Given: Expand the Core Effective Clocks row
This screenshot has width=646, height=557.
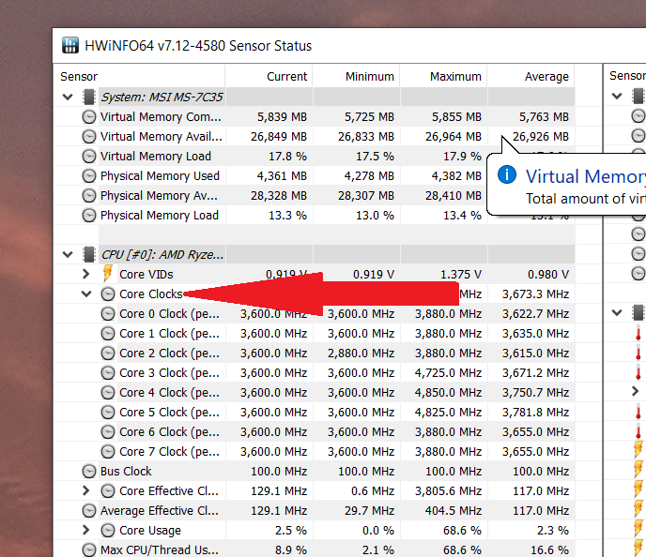Looking at the screenshot, I should 85,490.
